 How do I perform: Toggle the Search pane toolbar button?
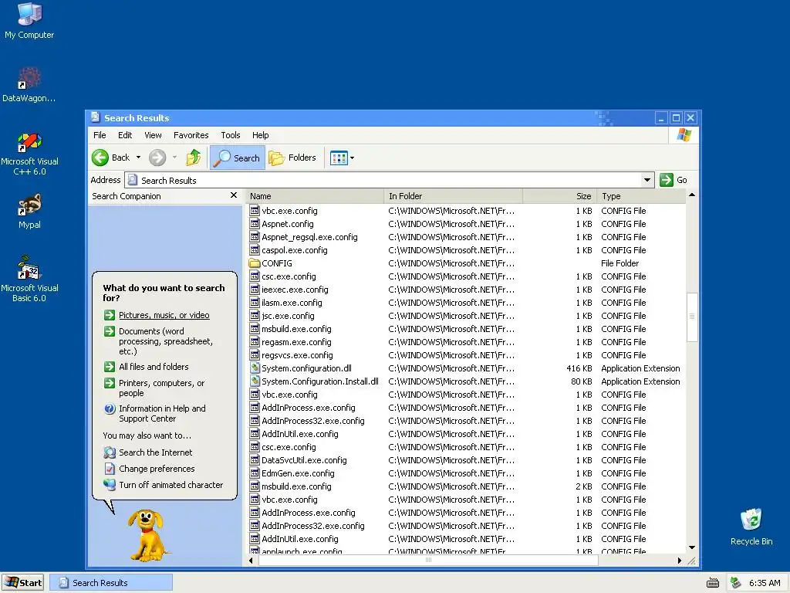(238, 158)
